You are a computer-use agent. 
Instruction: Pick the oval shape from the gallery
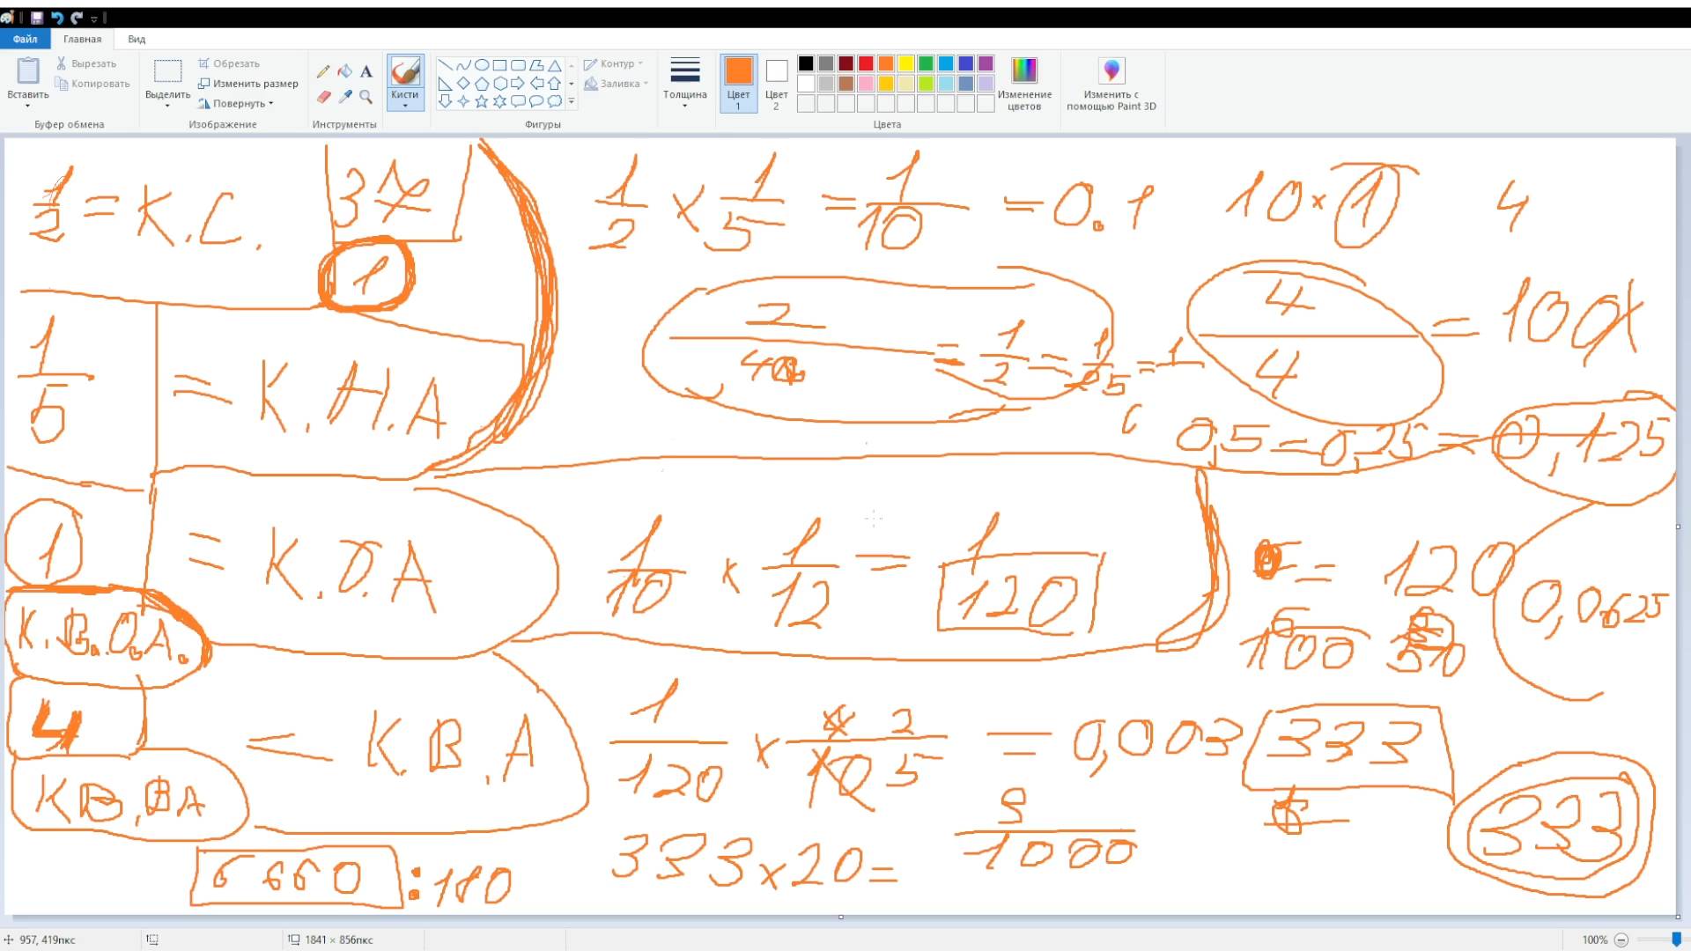click(x=482, y=65)
